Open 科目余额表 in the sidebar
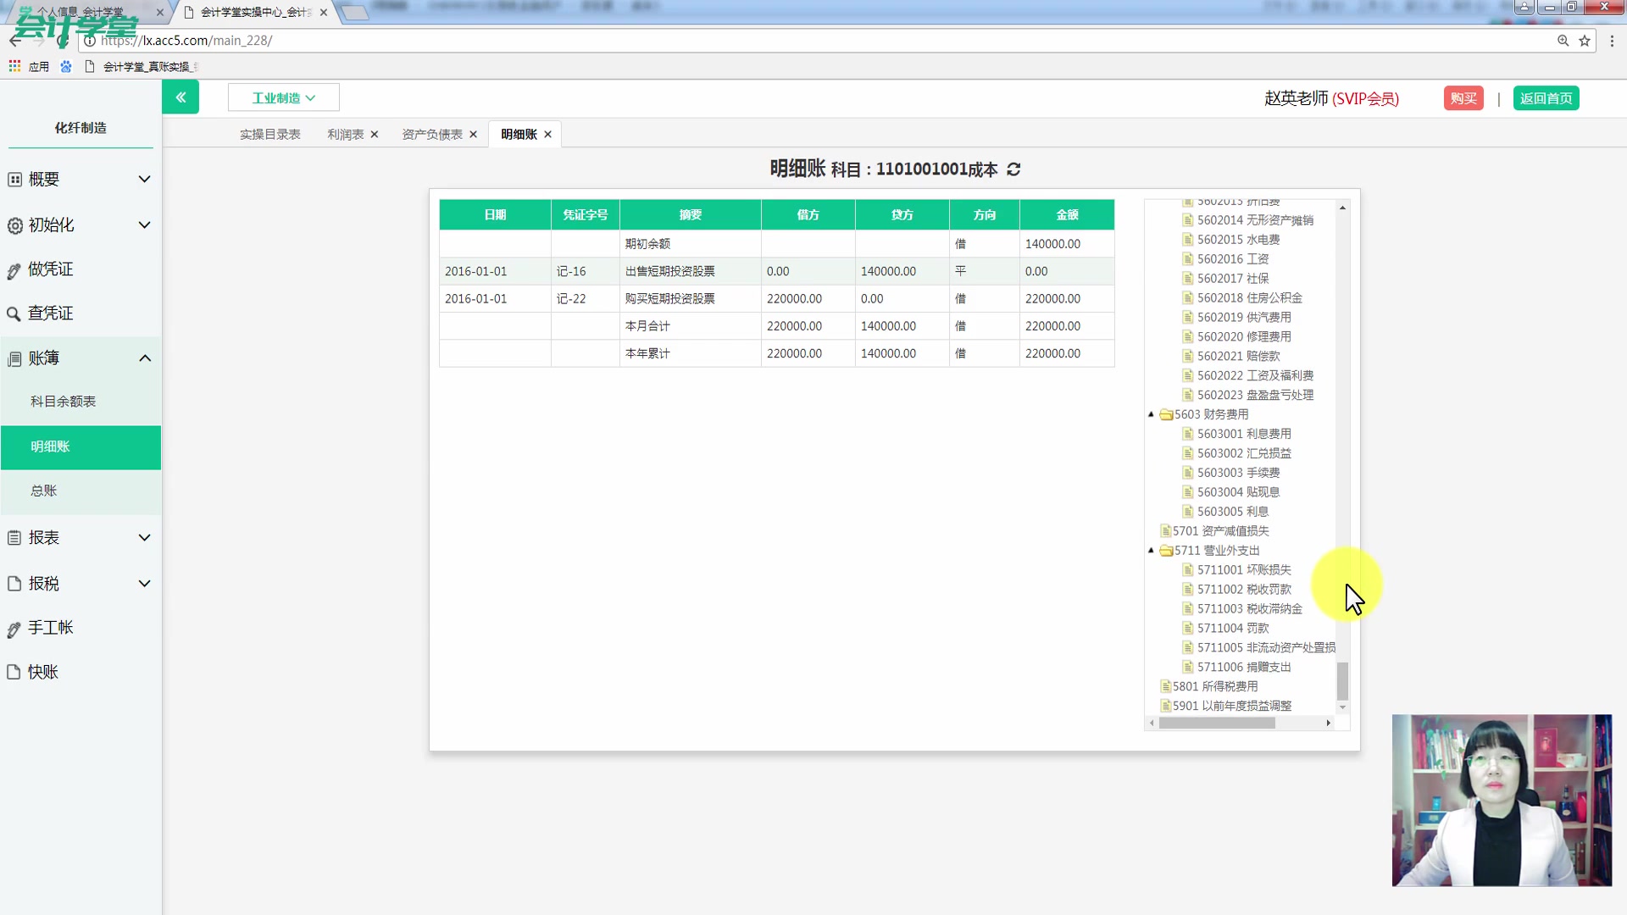 coord(64,402)
